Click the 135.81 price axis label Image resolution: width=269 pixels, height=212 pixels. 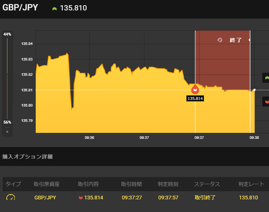coord(27,90)
